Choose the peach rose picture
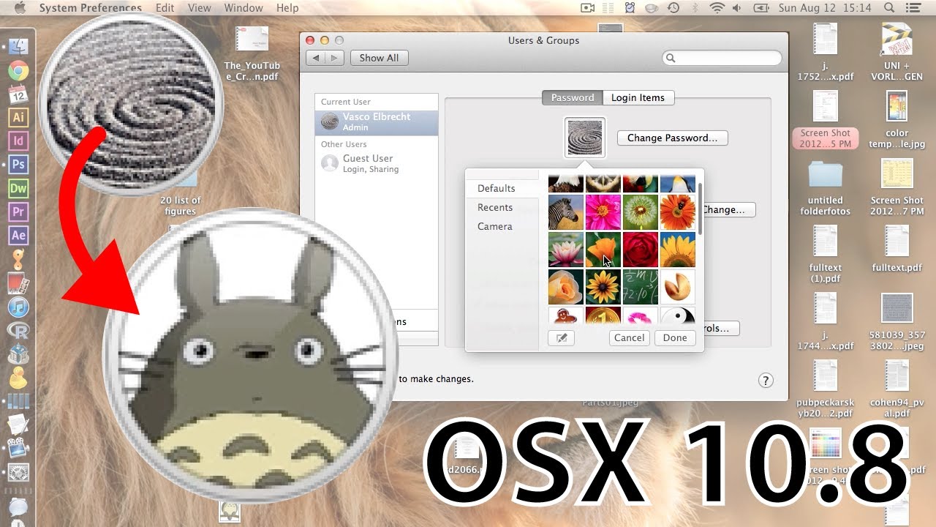Viewport: 936px width, 527px height. [x=566, y=287]
